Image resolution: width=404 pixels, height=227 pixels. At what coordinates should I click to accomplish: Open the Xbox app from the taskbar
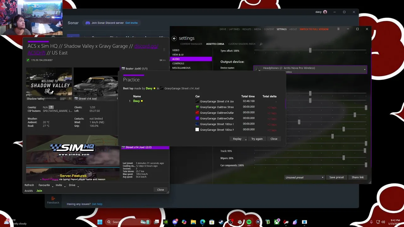277,222
